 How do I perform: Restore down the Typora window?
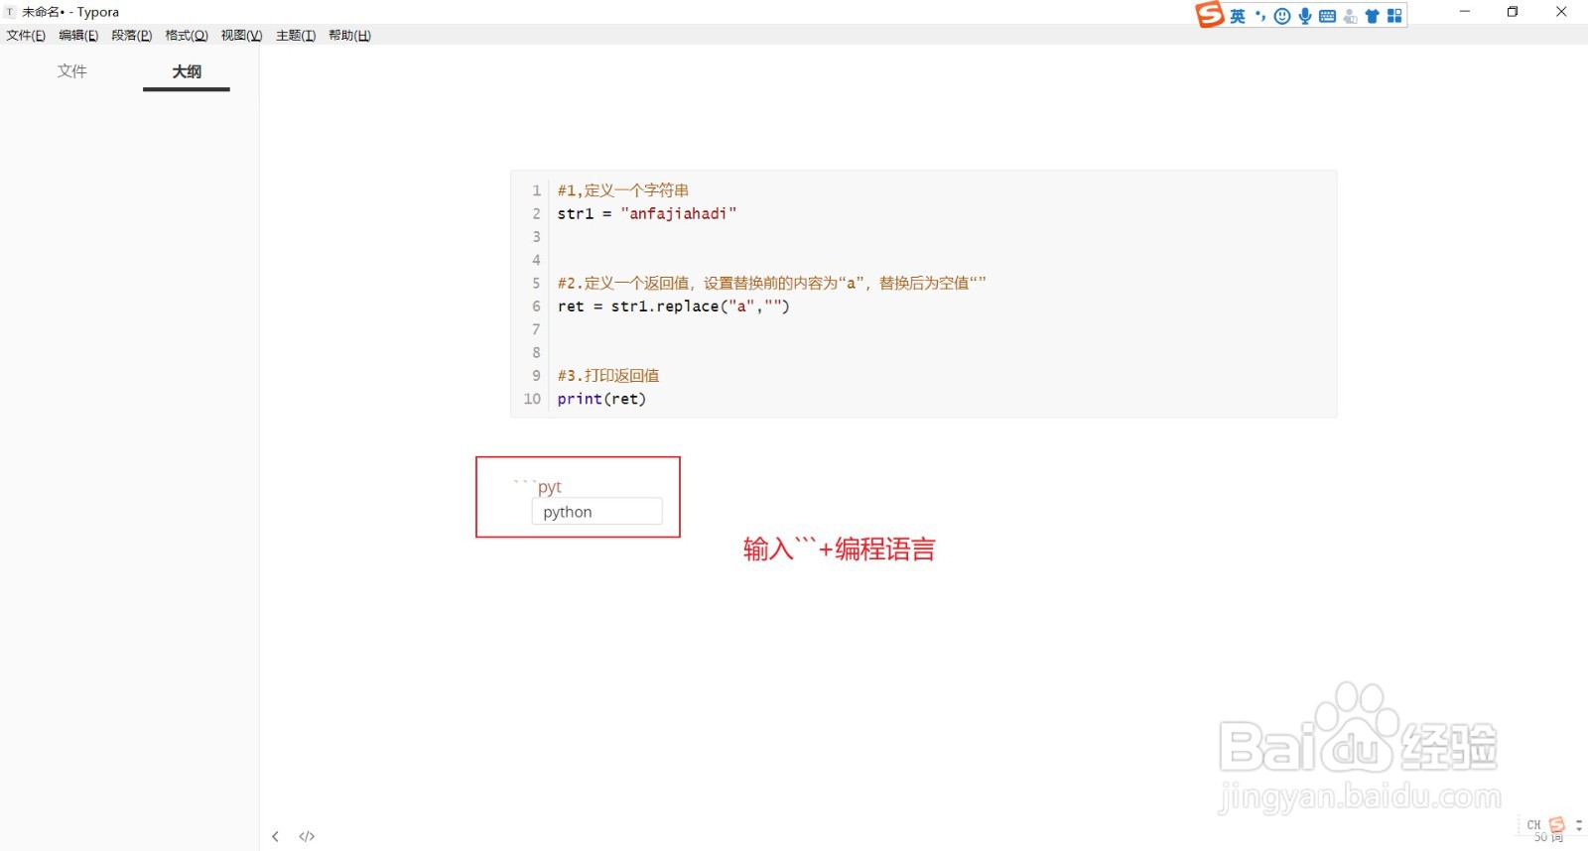click(x=1513, y=12)
